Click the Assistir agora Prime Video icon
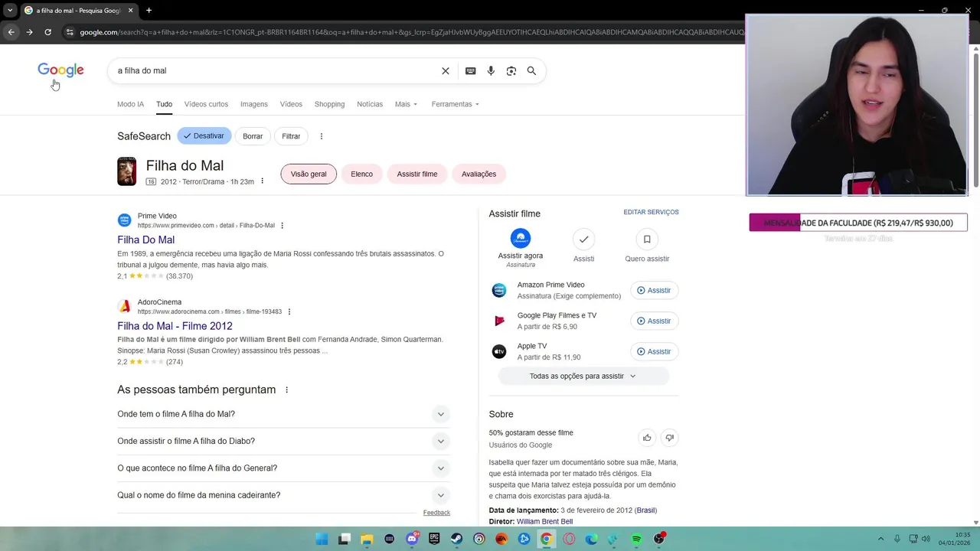Viewport: 980px width, 551px height. pos(521,239)
